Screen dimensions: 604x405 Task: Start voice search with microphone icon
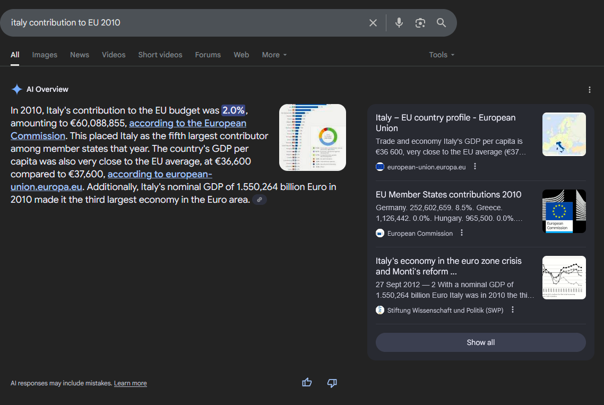[x=399, y=23]
